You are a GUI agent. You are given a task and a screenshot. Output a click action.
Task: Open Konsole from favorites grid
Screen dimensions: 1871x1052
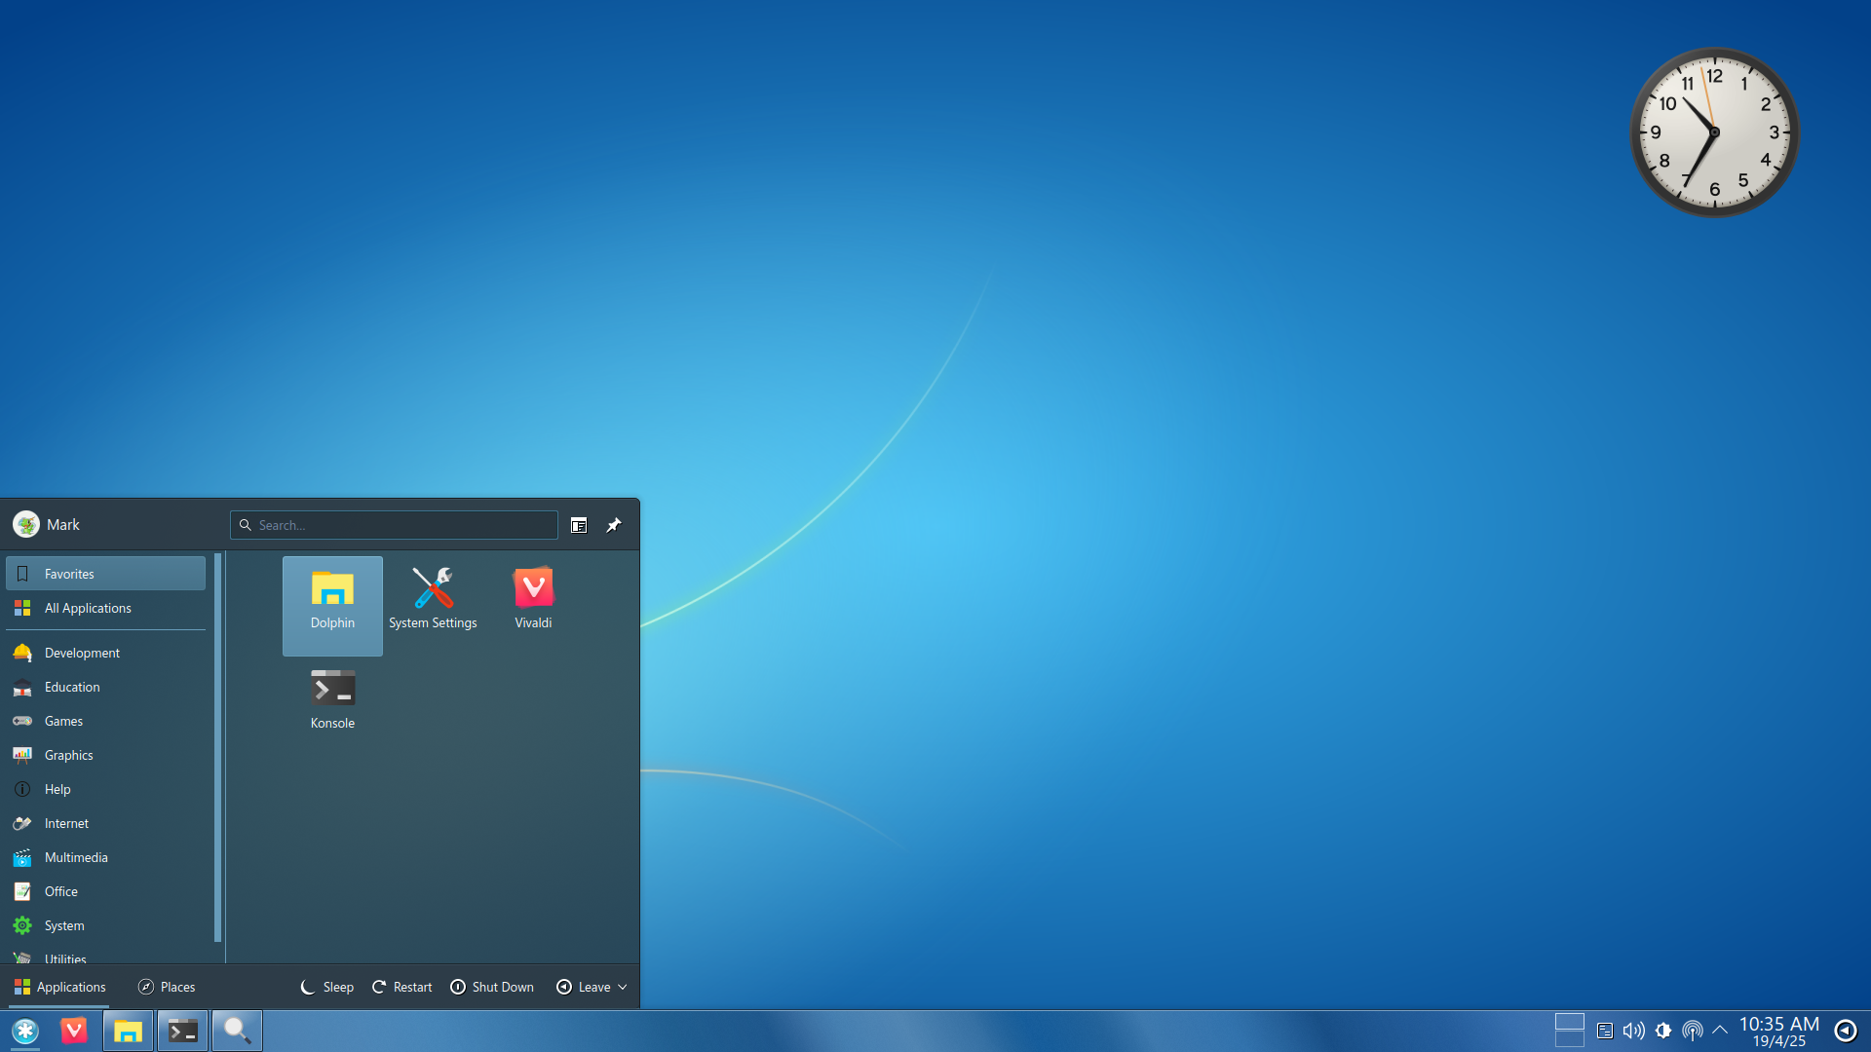click(x=332, y=705)
